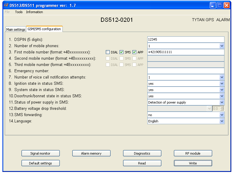Enable DIAL for first mobile number
The height and width of the screenshot is (174, 234).
(108, 52)
